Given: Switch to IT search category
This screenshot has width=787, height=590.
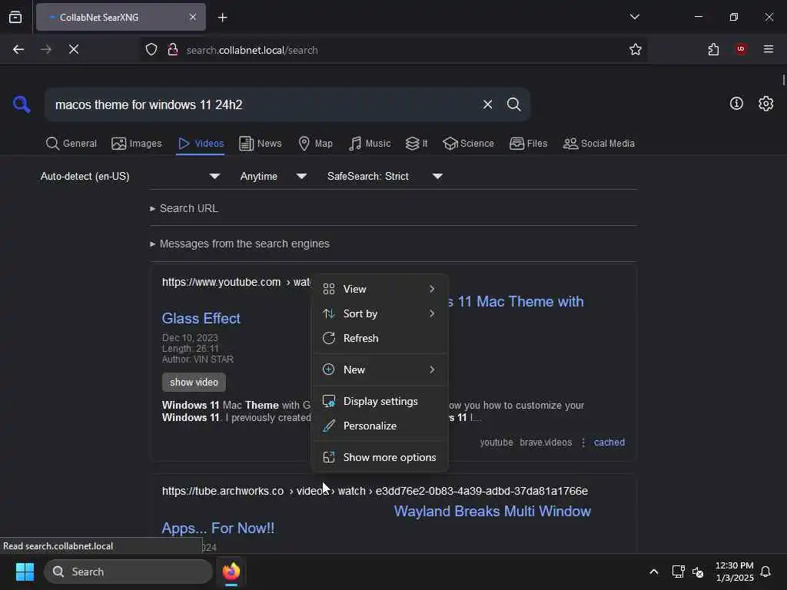Looking at the screenshot, I should pyautogui.click(x=417, y=144).
